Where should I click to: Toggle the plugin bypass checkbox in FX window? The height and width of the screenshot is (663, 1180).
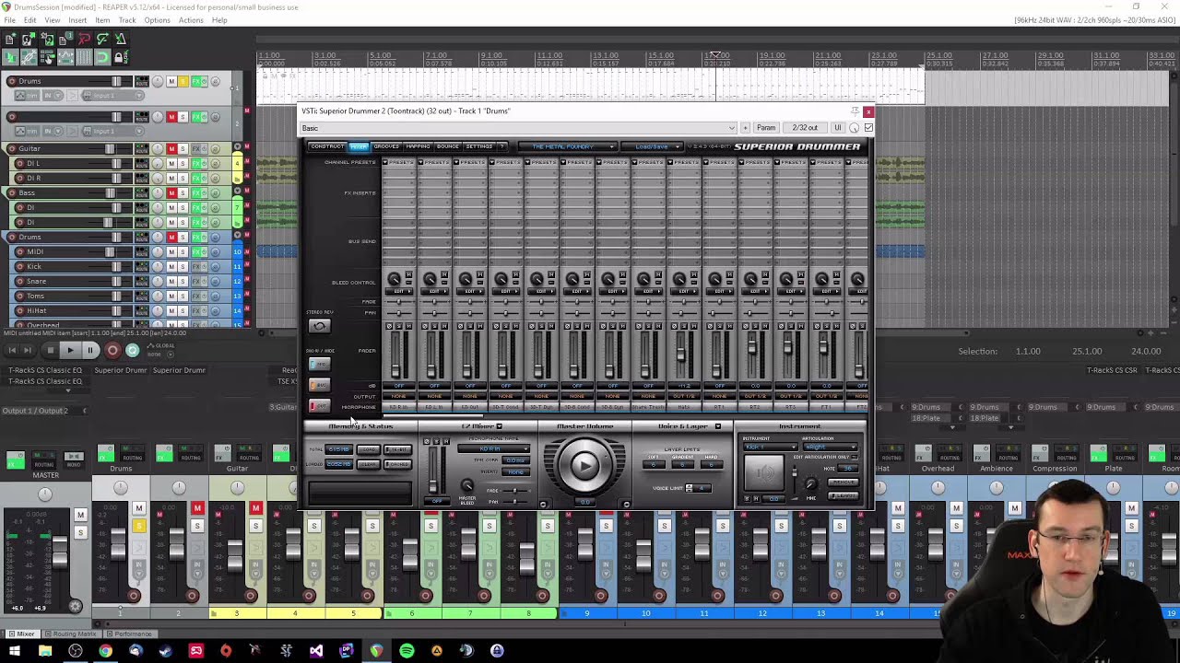(868, 128)
